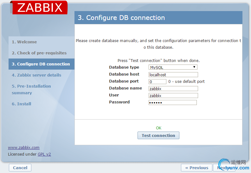Click the green OK status text
This screenshot has width=251, height=173.
[x=159, y=128]
